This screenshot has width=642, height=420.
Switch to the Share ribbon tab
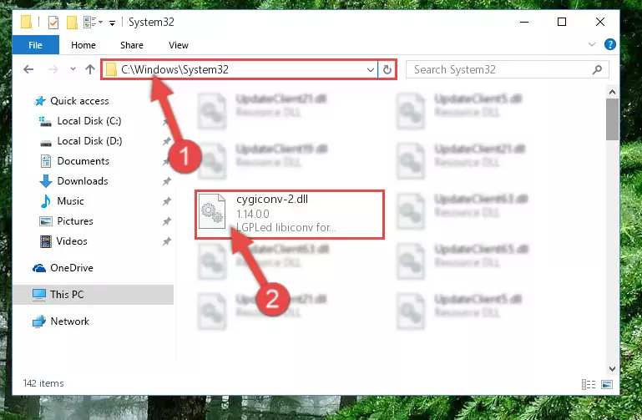click(x=131, y=45)
